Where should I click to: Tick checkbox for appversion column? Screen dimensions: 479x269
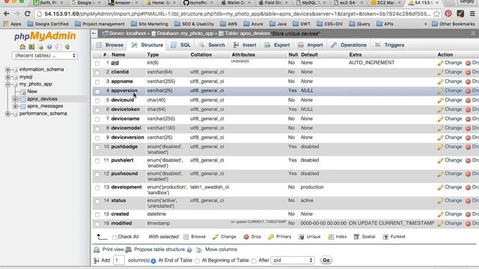pyautogui.click(x=97, y=91)
